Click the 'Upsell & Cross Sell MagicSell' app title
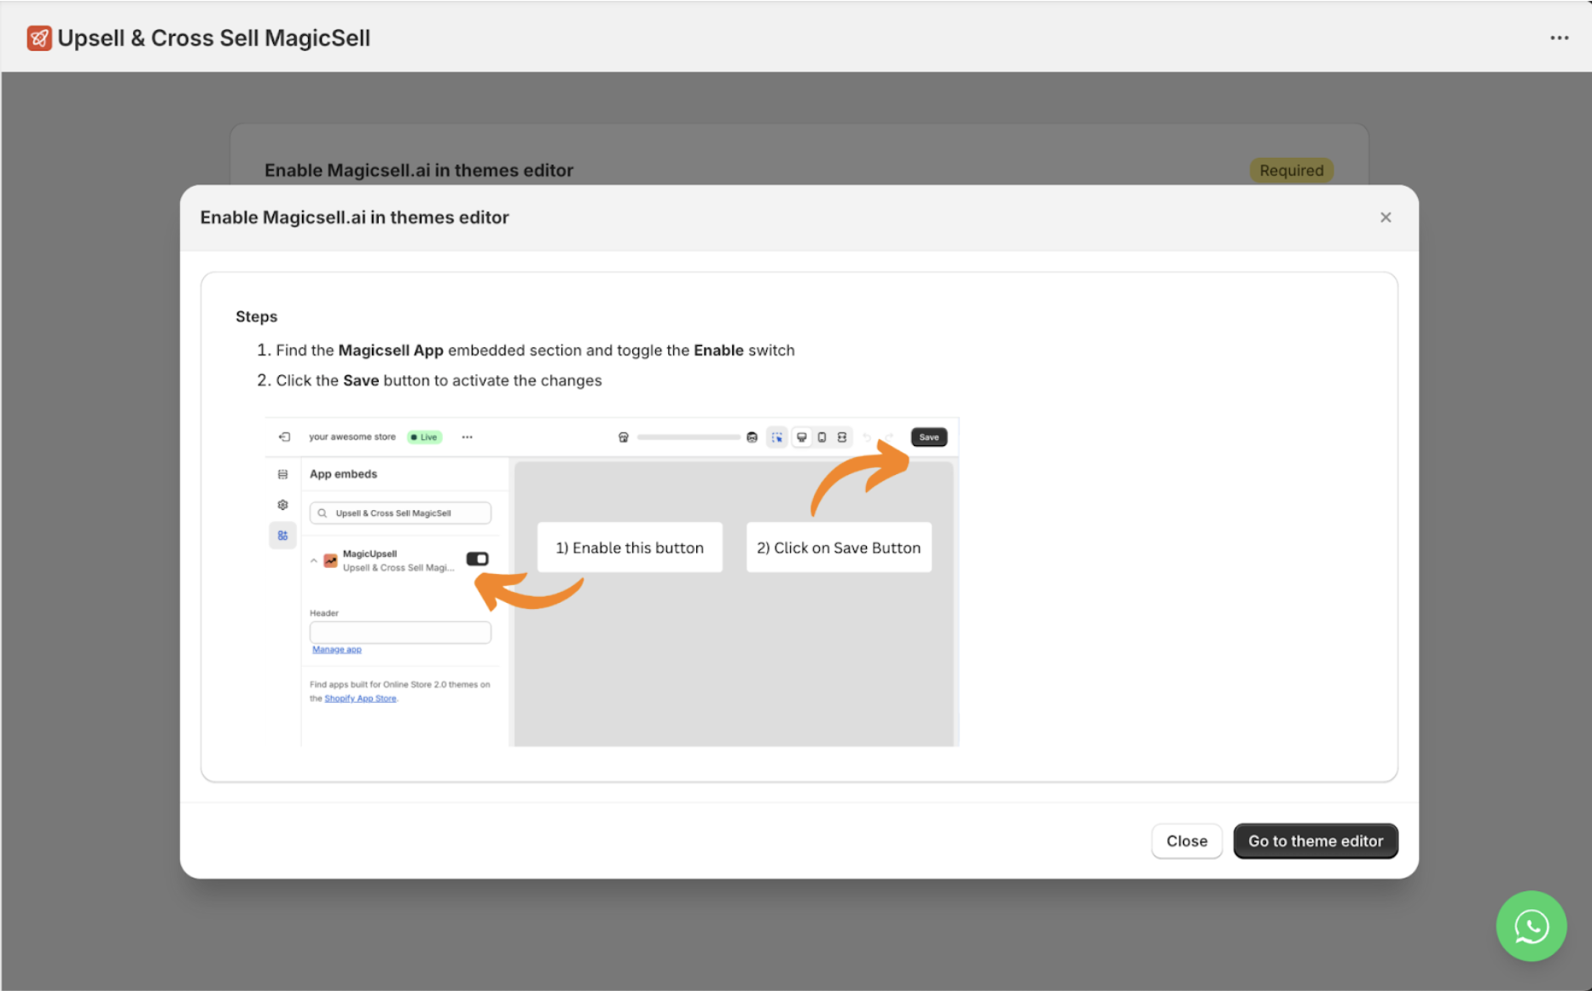The width and height of the screenshot is (1592, 991). (x=214, y=38)
